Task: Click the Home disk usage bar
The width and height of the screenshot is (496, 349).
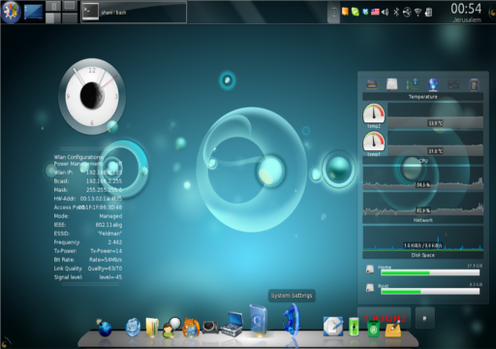Action: coord(430,273)
